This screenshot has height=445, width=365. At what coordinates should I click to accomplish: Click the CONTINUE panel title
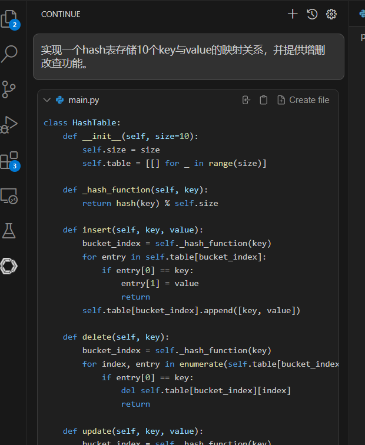pyautogui.click(x=61, y=14)
